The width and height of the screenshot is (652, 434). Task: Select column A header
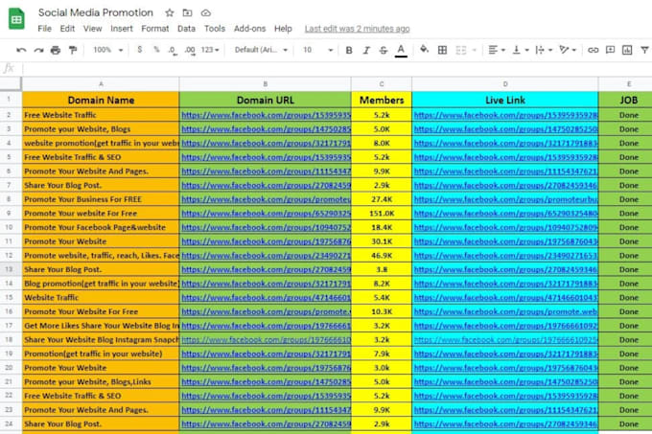click(x=101, y=84)
